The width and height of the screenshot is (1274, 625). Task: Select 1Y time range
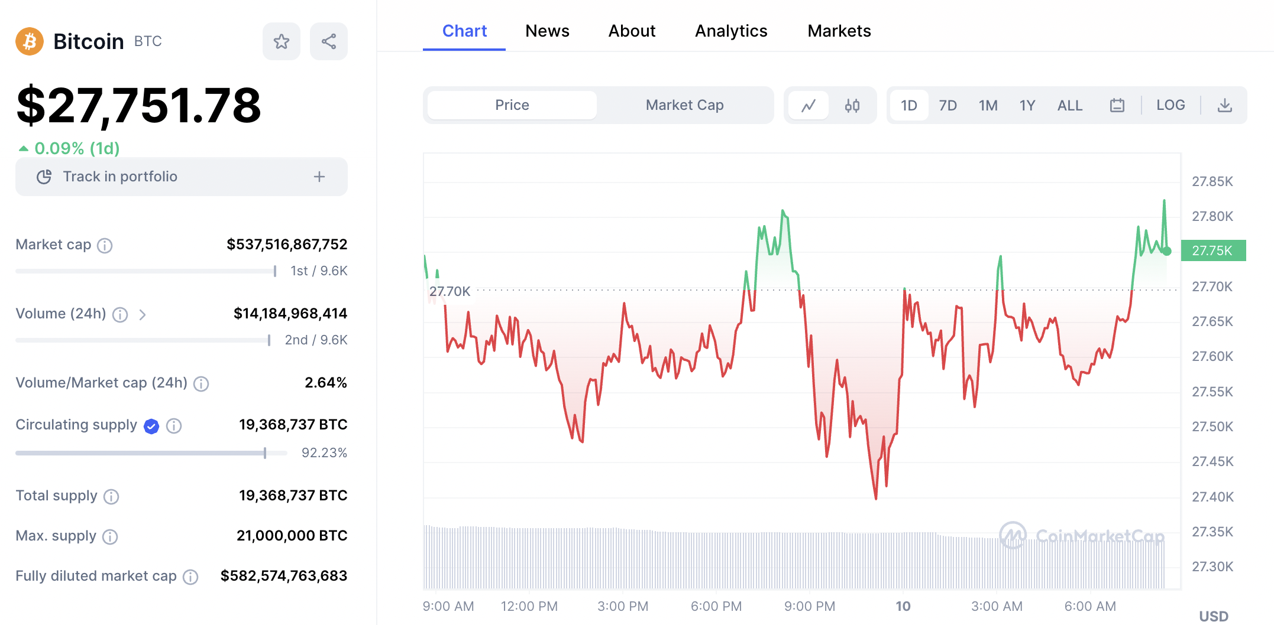[x=1027, y=105]
